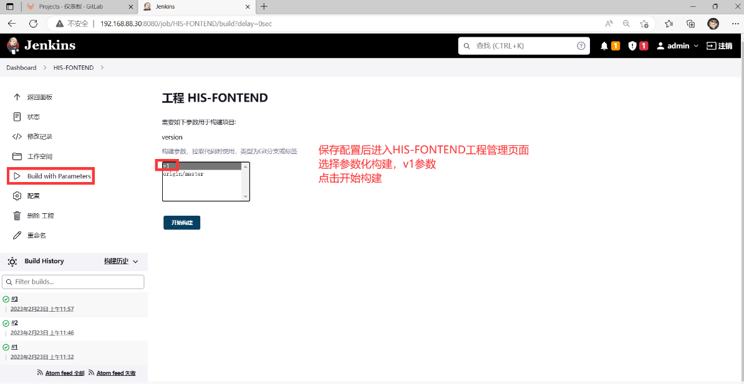
Task: Click the 不安全 site security warning
Action: (x=71, y=24)
